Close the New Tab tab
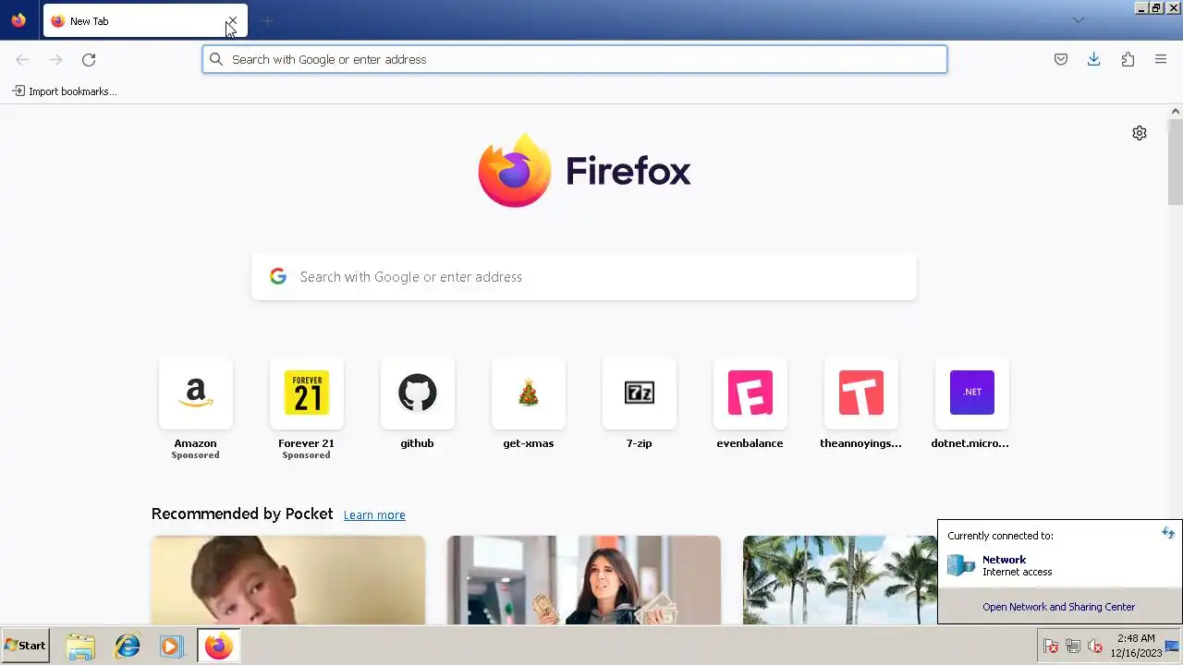The width and height of the screenshot is (1183, 665). click(x=232, y=20)
